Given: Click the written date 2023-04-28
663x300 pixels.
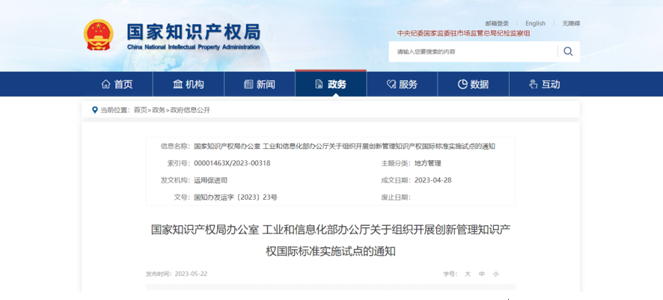Looking at the screenshot, I should tap(433, 180).
